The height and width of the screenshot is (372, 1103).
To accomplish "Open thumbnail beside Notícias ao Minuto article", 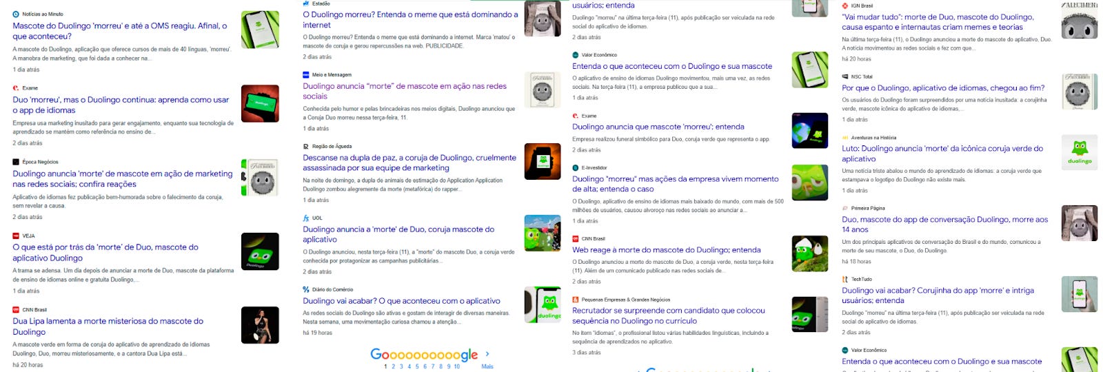I will (260, 30).
